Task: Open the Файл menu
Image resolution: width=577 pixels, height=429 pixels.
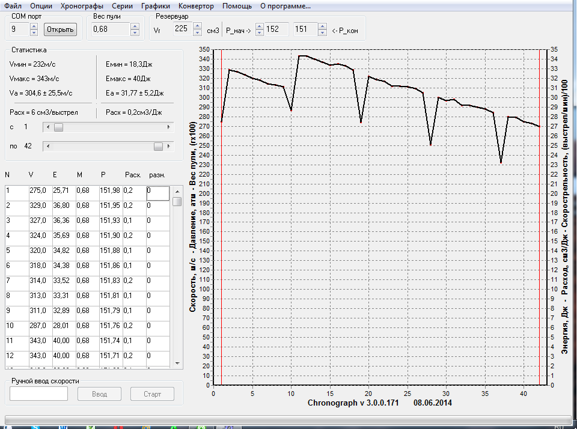Action: coord(13,6)
